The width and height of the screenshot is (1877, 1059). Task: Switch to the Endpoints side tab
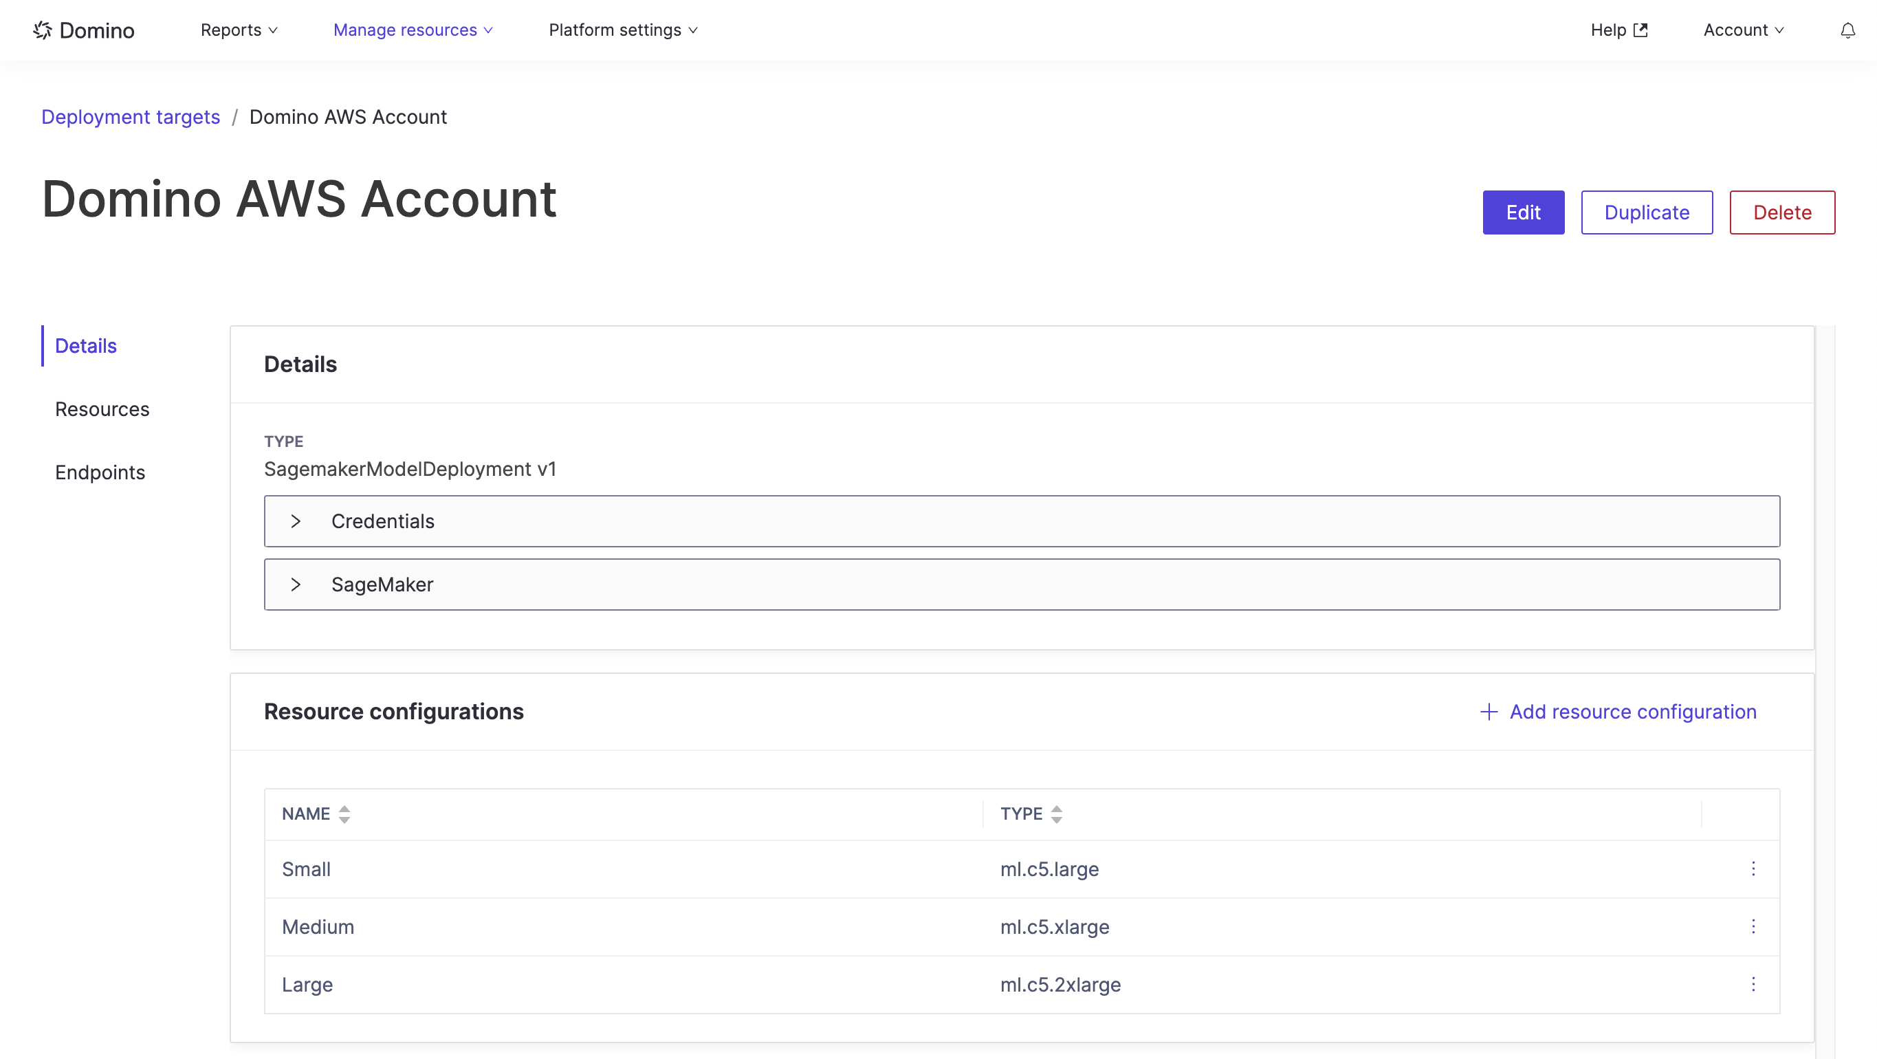100,472
